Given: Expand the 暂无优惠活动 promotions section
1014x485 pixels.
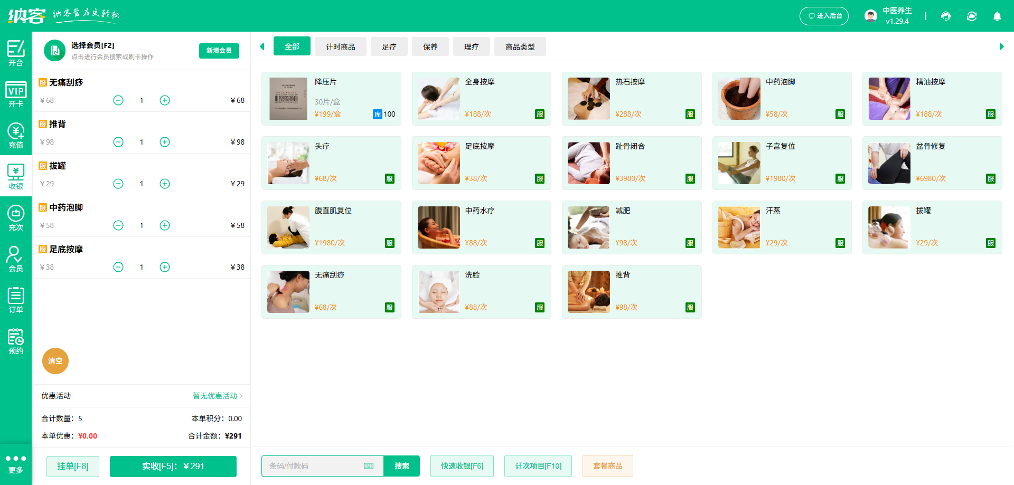Looking at the screenshot, I should 216,396.
